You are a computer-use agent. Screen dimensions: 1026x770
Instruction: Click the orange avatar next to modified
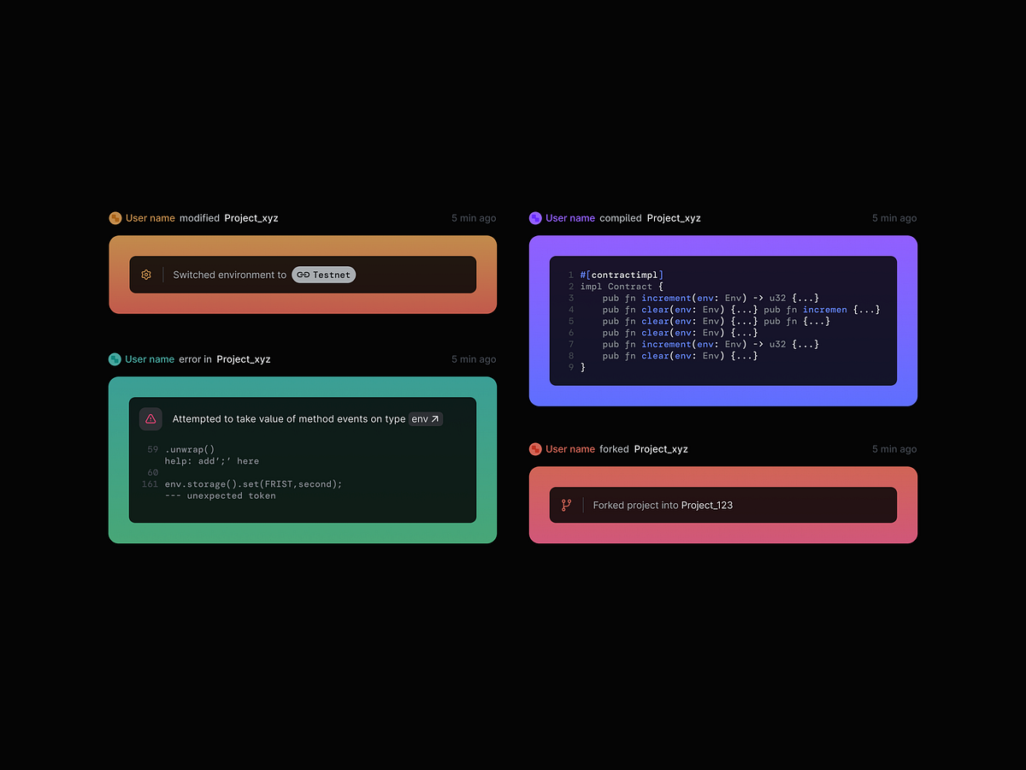tap(115, 218)
